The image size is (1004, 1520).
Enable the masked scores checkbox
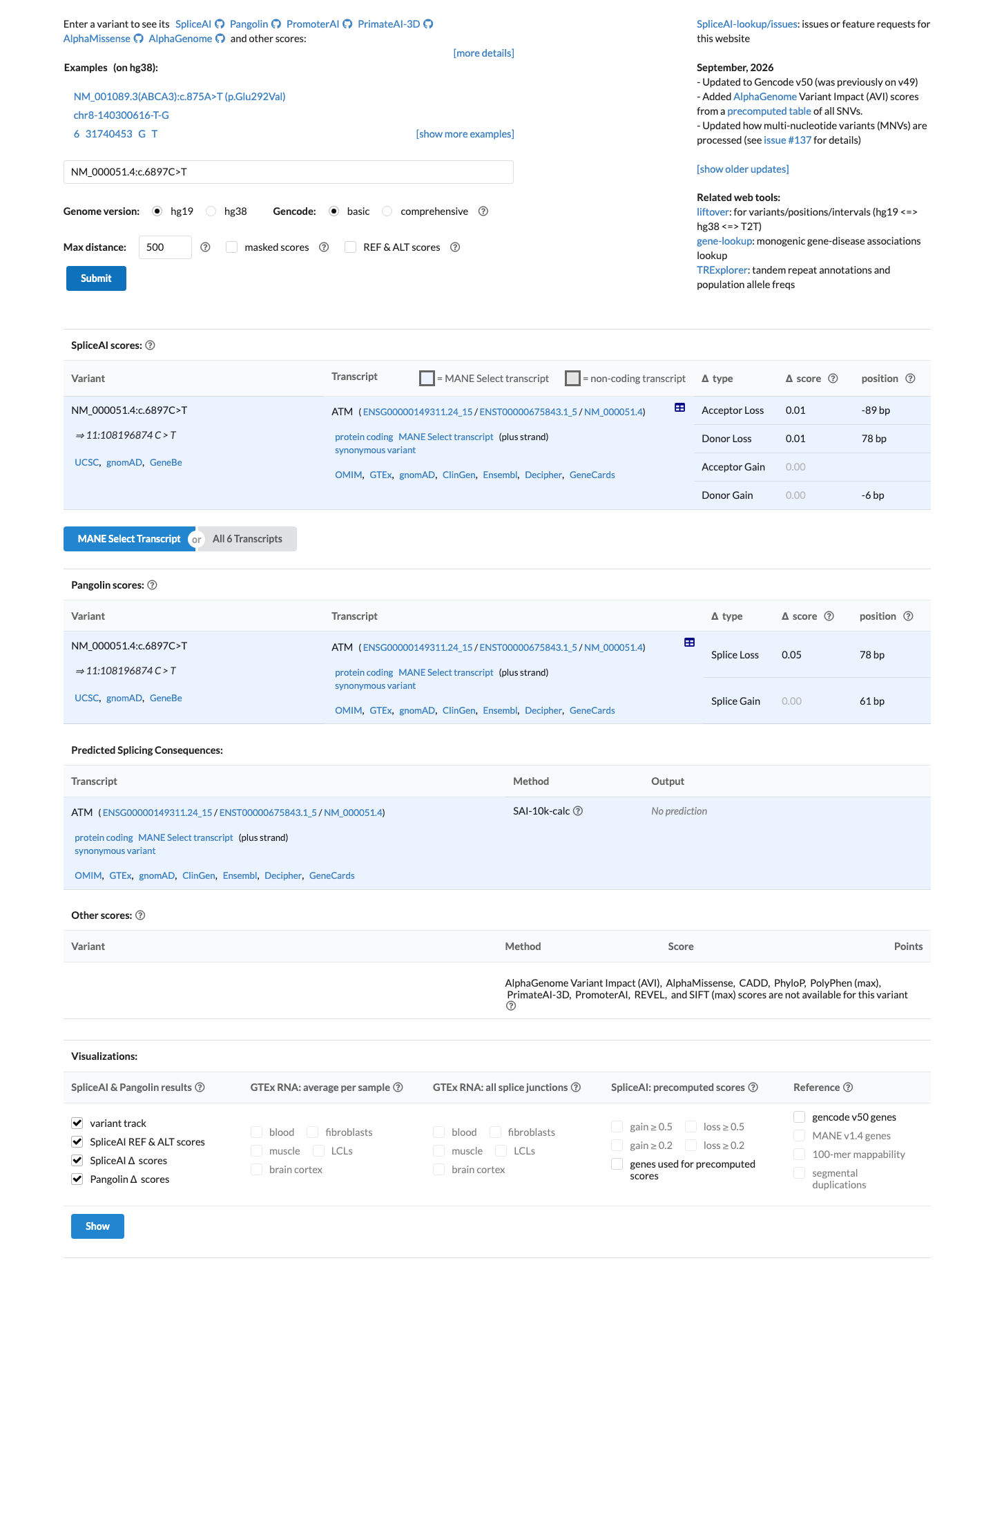232,247
